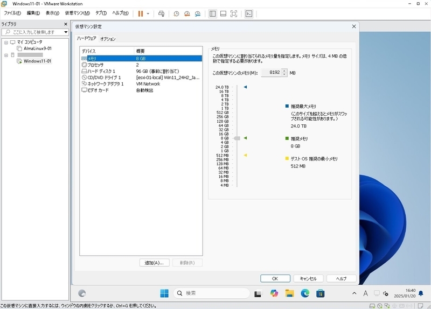This screenshot has width=431, height=309.
Task: Select the ネットワーク アダプタ 1 device
Action: point(142,84)
